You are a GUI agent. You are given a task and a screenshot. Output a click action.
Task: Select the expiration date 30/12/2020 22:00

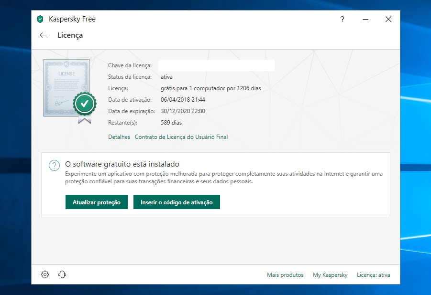click(x=183, y=111)
